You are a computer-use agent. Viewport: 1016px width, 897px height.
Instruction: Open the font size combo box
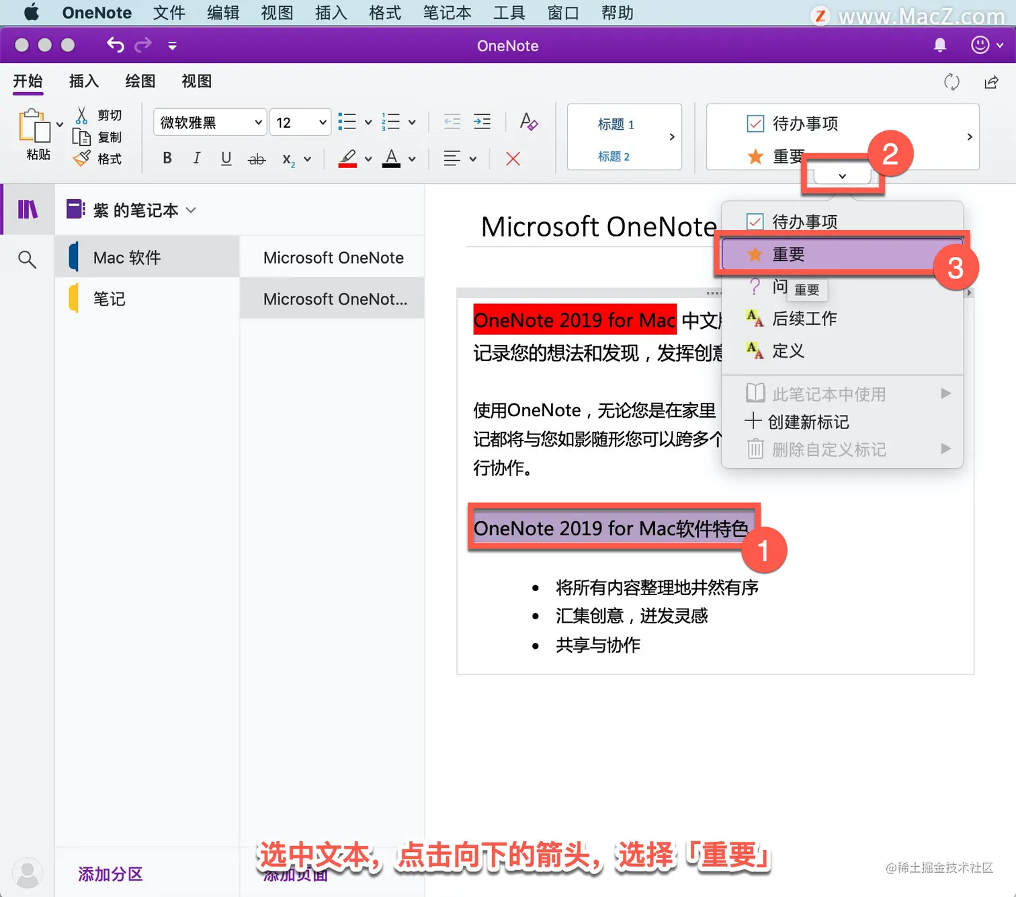click(x=300, y=122)
